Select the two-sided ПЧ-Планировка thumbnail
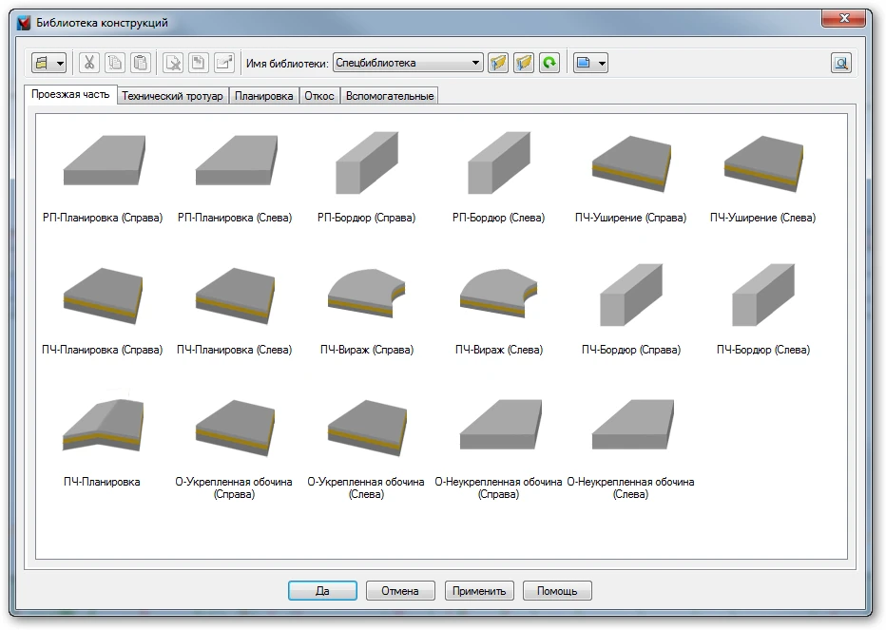Screen dimensions: 886x630 tap(103, 425)
